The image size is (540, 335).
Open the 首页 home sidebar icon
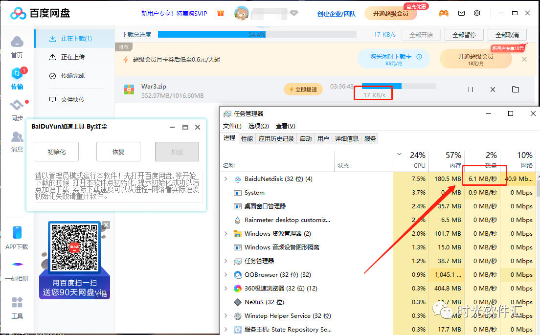pos(17,47)
